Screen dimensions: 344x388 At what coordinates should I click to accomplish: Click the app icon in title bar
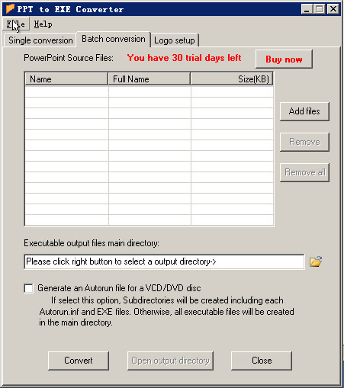(10, 9)
